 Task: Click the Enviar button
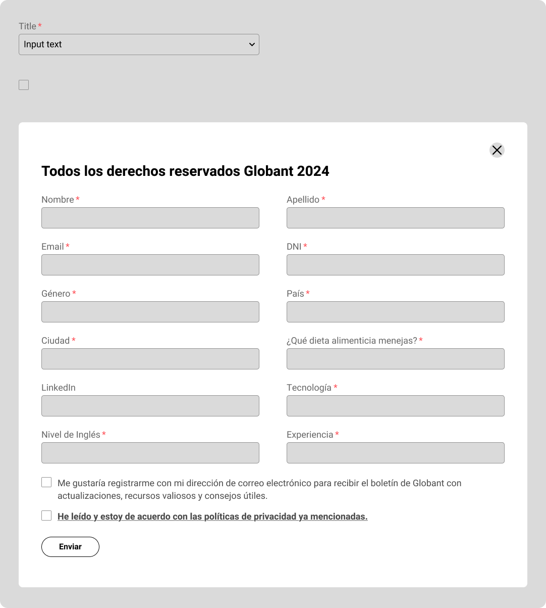coord(70,547)
